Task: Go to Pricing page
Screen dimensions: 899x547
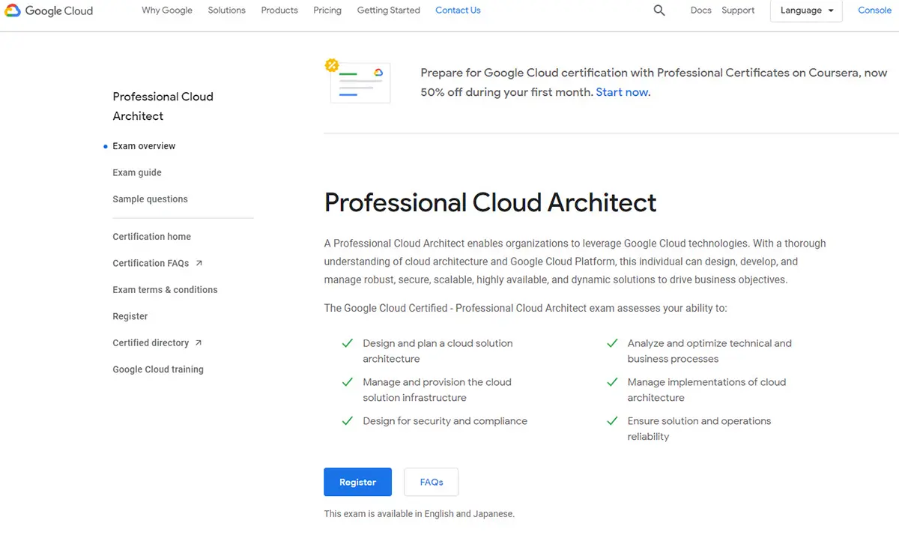Action: (327, 10)
